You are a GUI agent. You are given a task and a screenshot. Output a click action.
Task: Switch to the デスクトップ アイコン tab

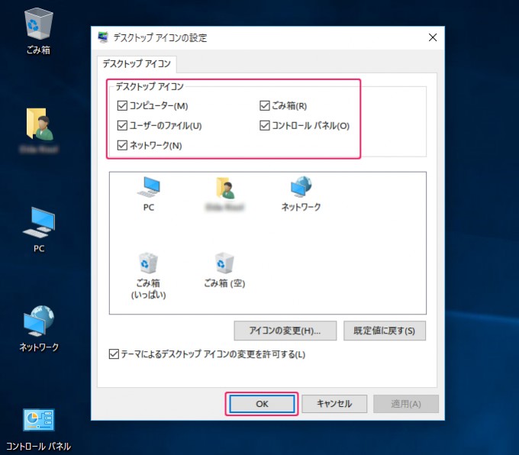[x=137, y=63]
